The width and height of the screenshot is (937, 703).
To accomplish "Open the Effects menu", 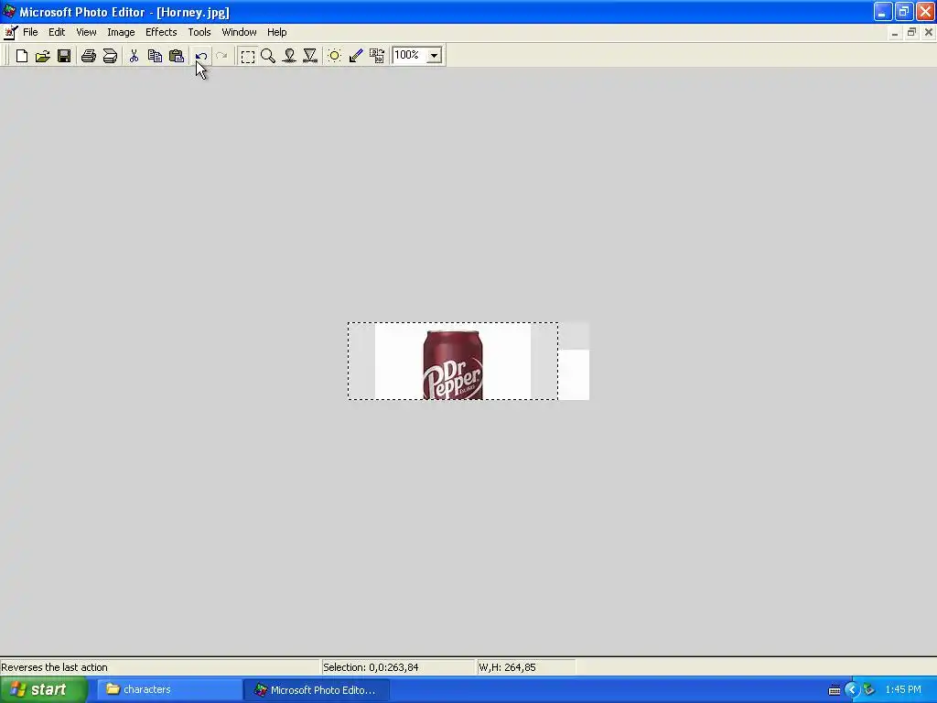I will [161, 32].
